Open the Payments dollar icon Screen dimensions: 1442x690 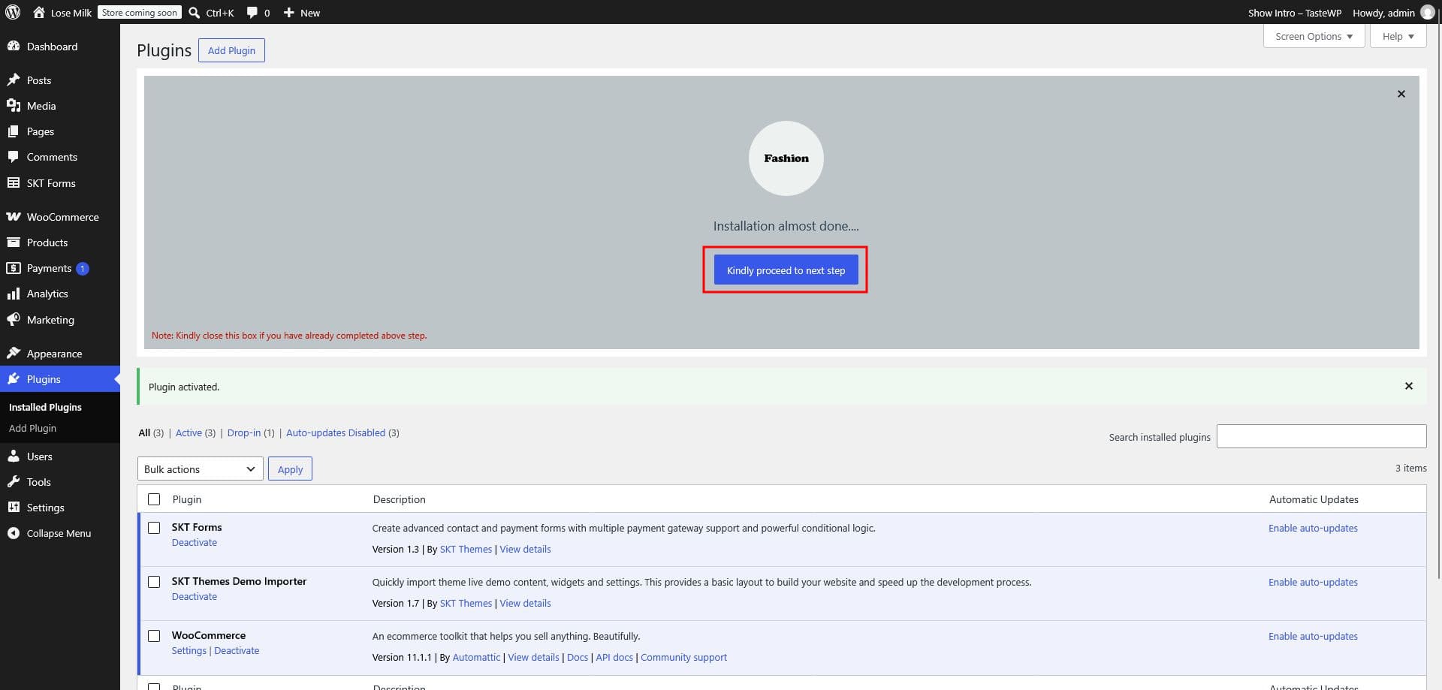(14, 267)
